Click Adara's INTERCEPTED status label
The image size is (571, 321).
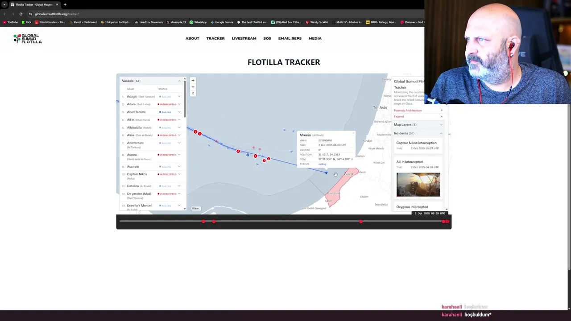[167, 104]
